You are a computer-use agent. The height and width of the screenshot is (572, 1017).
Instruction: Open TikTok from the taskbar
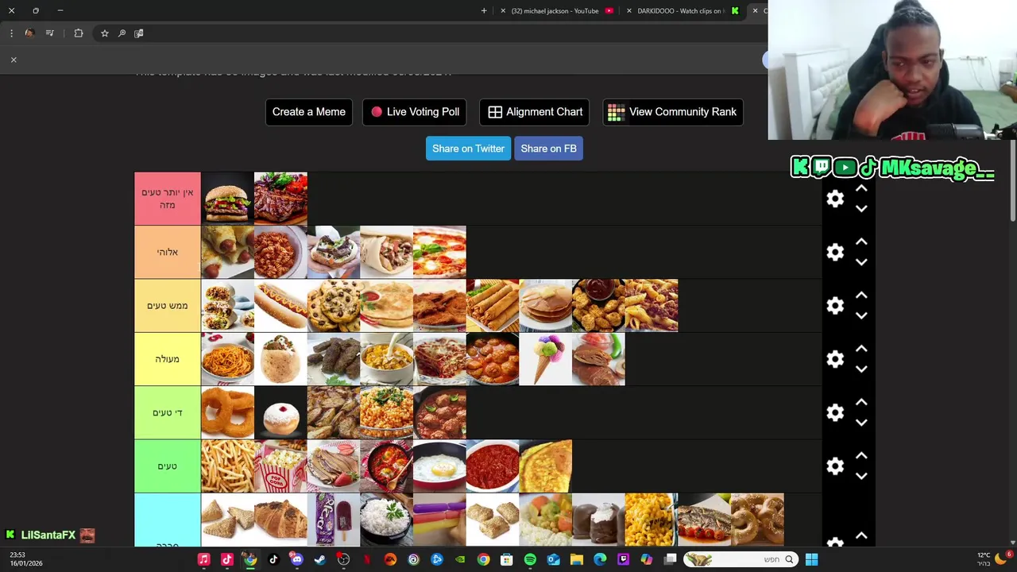[273, 559]
